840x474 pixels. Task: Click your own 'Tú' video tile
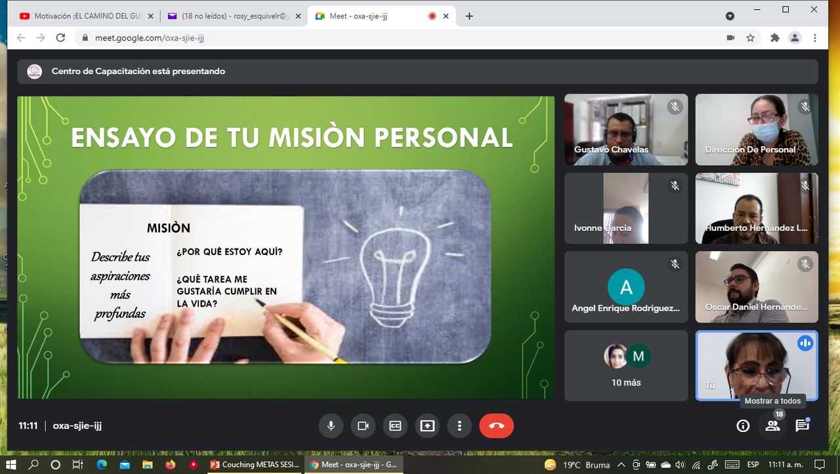757,366
